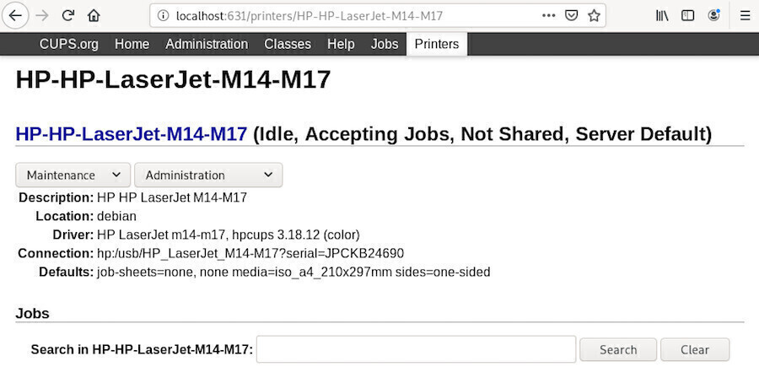This screenshot has width=759, height=367.
Task: Save page to Pocket icon
Action: click(572, 15)
